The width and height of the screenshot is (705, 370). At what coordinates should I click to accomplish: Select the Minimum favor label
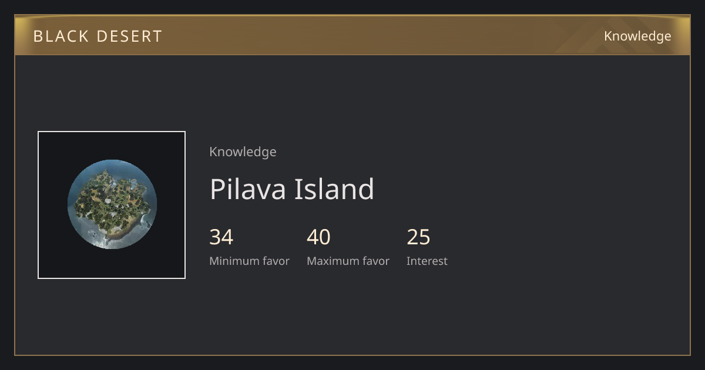(249, 261)
